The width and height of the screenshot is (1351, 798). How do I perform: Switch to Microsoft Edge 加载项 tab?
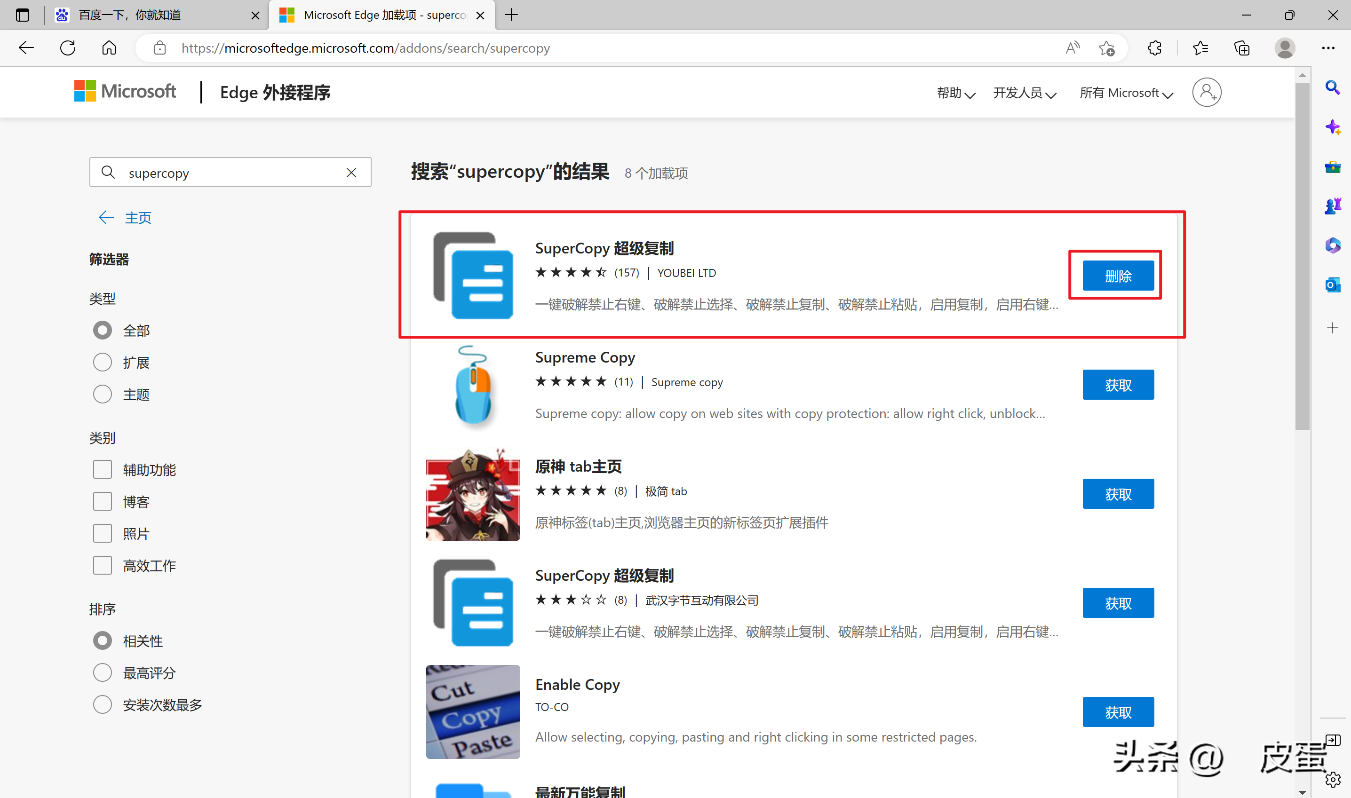382,15
